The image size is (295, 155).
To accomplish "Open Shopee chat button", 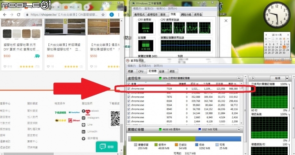I will click(x=107, y=146).
